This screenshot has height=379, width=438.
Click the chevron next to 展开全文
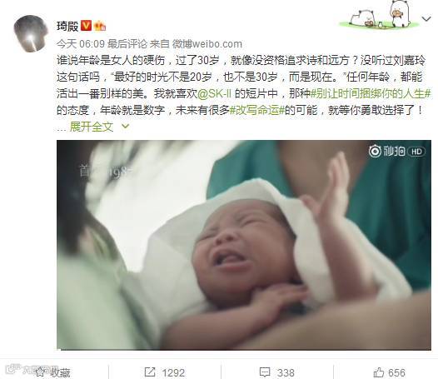coord(126,127)
